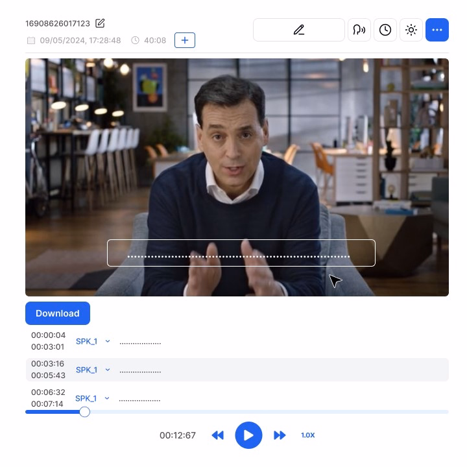
Task: Select SPK_1 label in the 00:00:04 row
Action: (x=86, y=341)
